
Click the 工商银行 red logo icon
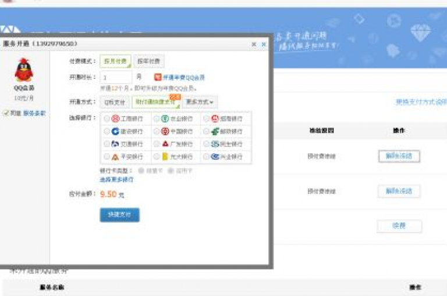(x=115, y=118)
